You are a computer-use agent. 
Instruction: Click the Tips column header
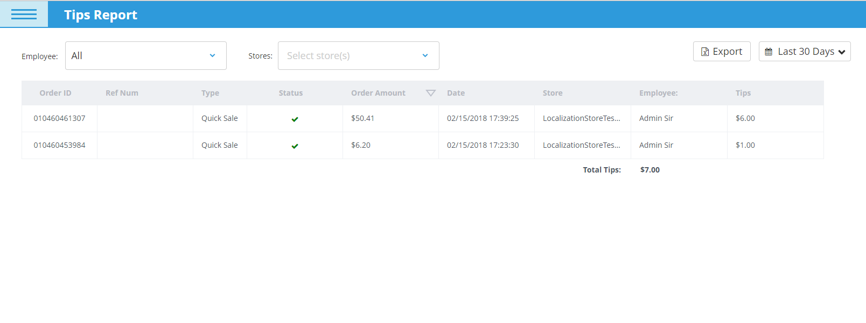[743, 93]
